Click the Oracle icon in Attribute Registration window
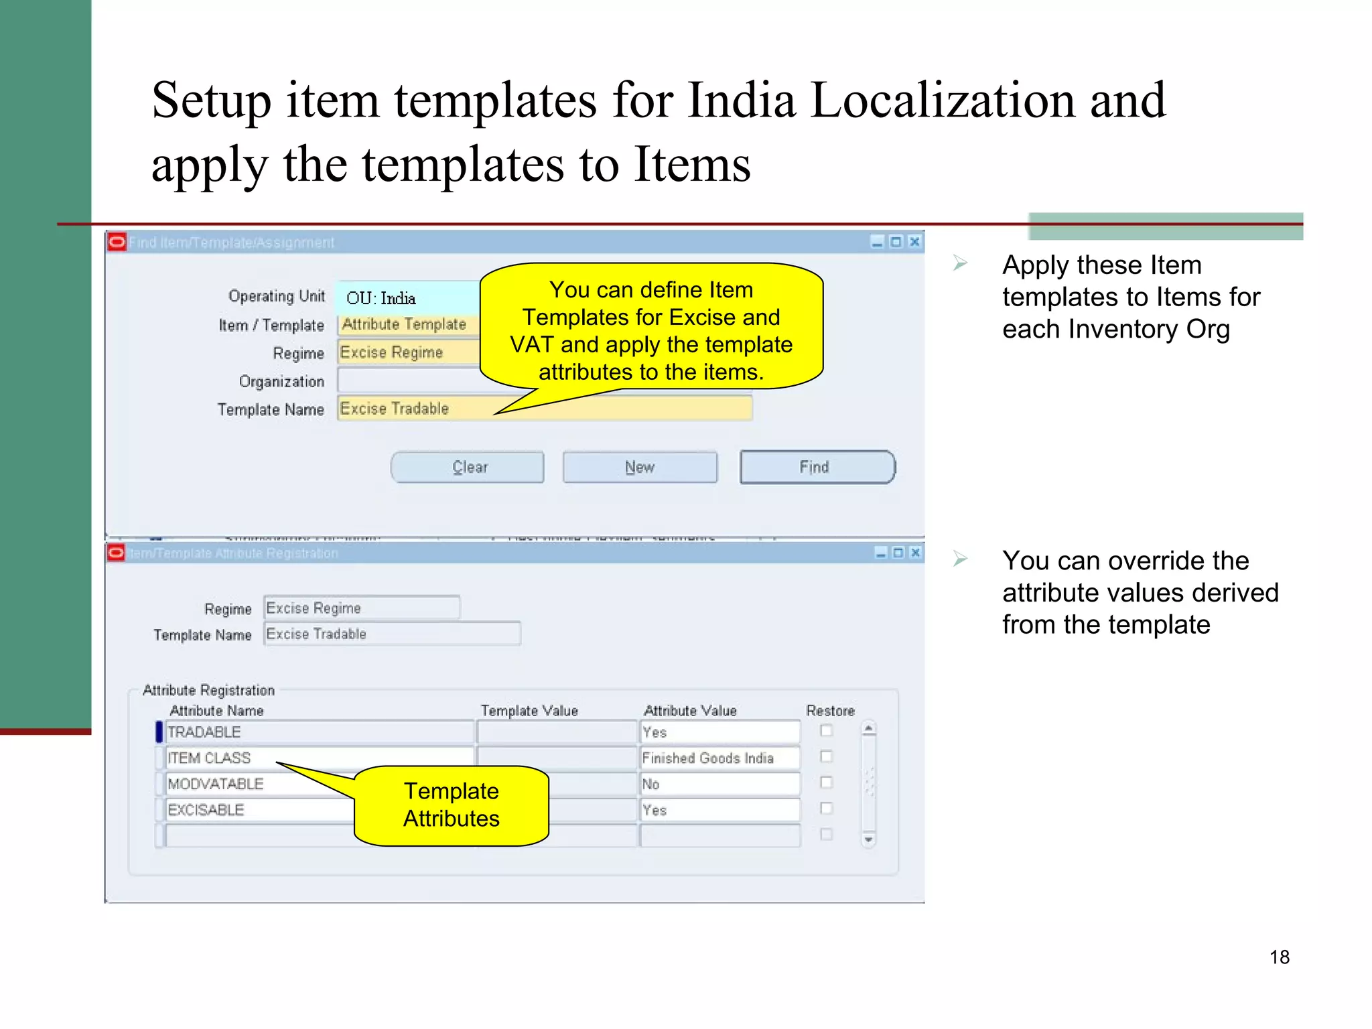Image resolution: width=1372 pixels, height=1029 pixels. (x=117, y=553)
